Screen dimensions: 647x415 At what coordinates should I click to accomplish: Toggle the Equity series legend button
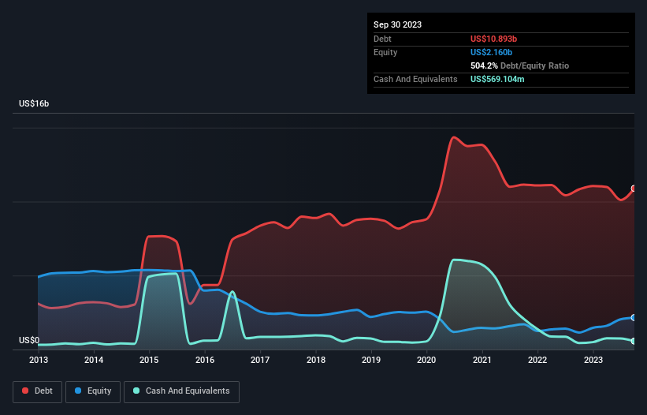93,391
